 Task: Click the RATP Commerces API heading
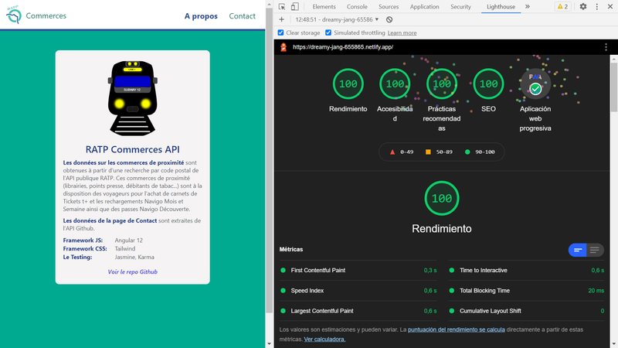(x=132, y=149)
